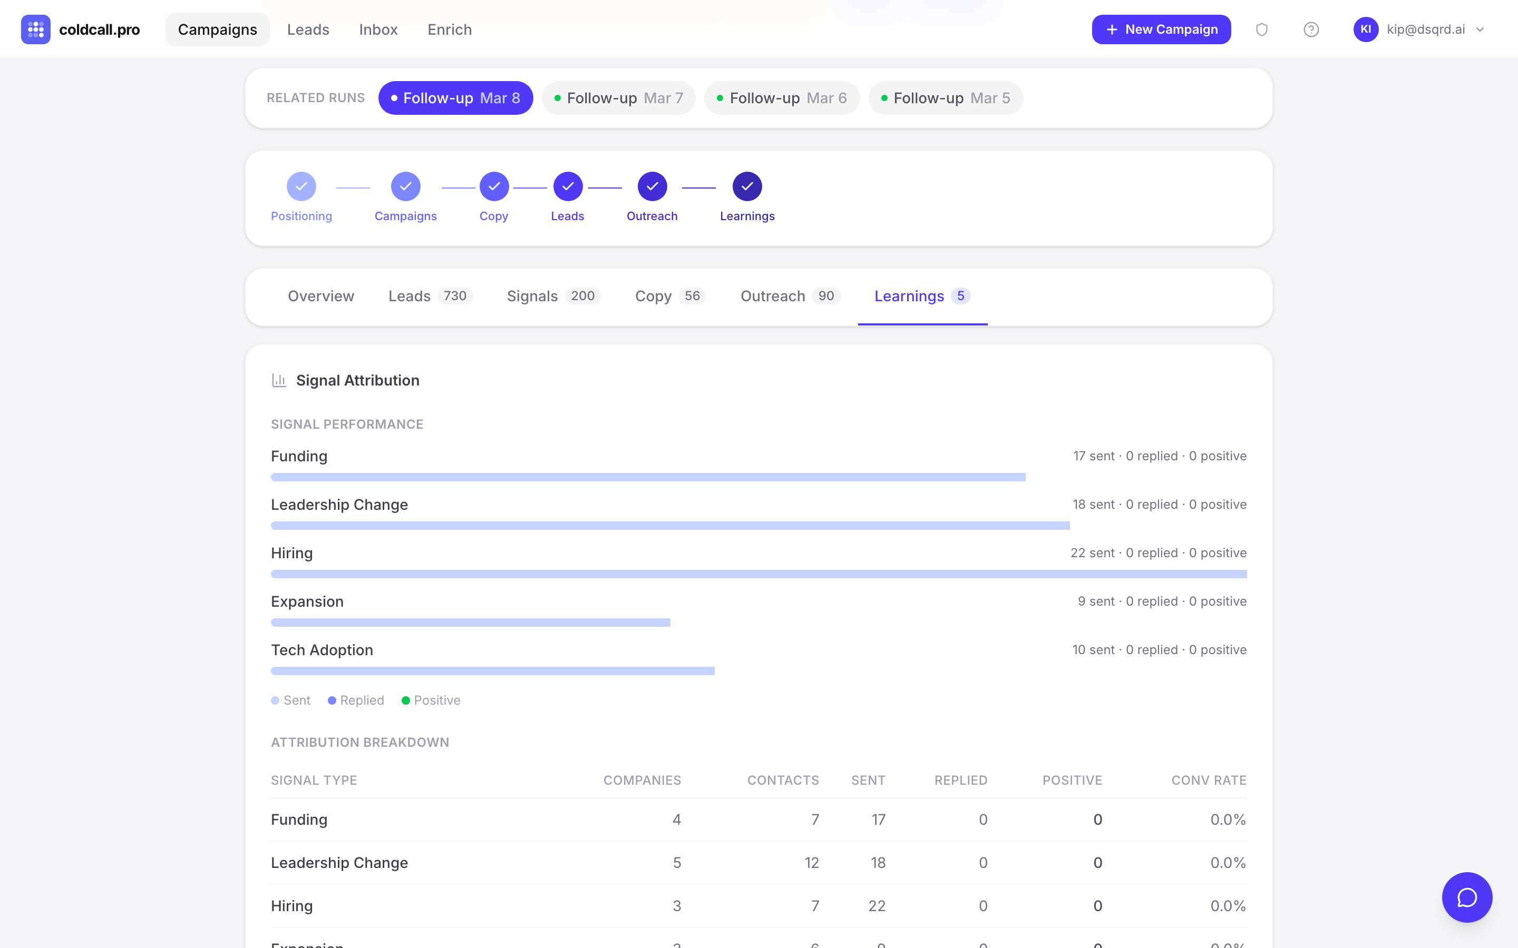Click the KI profile avatar
Image resolution: width=1518 pixels, height=948 pixels.
1366,29
